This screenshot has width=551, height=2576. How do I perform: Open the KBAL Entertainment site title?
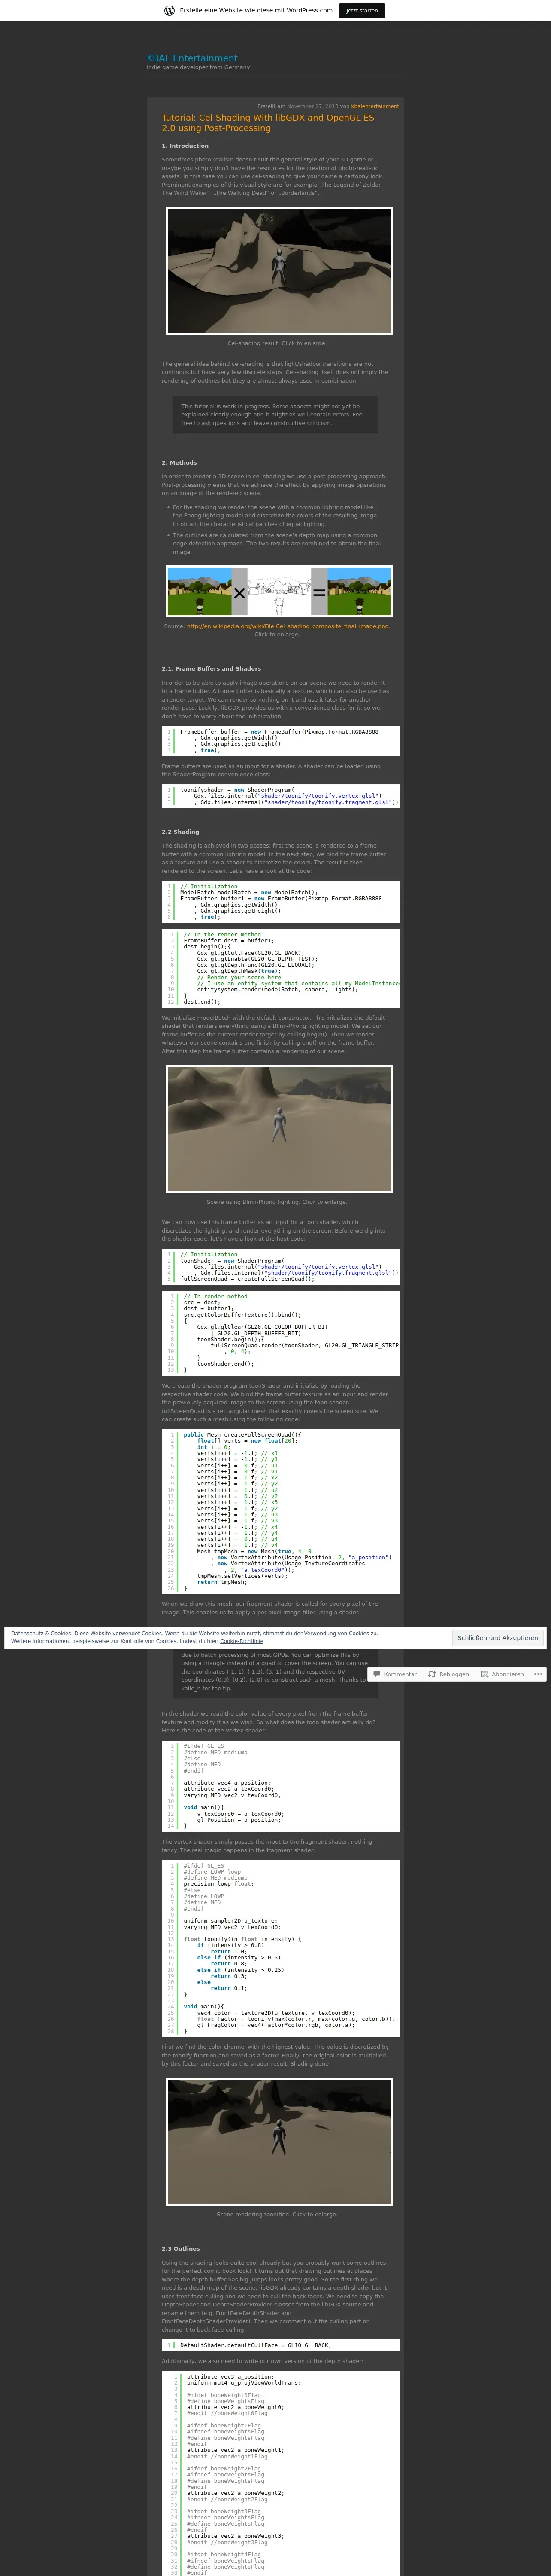[192, 58]
